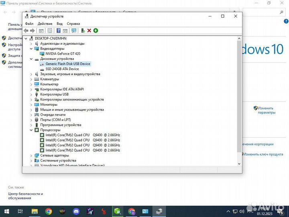Click the notification center tray icon
Viewport: 289px width, 217px height.
point(281,212)
